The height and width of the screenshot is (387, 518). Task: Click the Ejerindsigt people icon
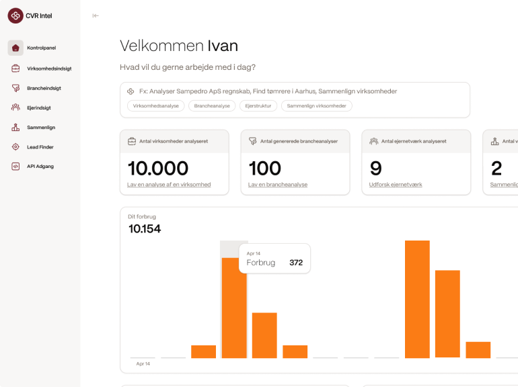click(15, 107)
